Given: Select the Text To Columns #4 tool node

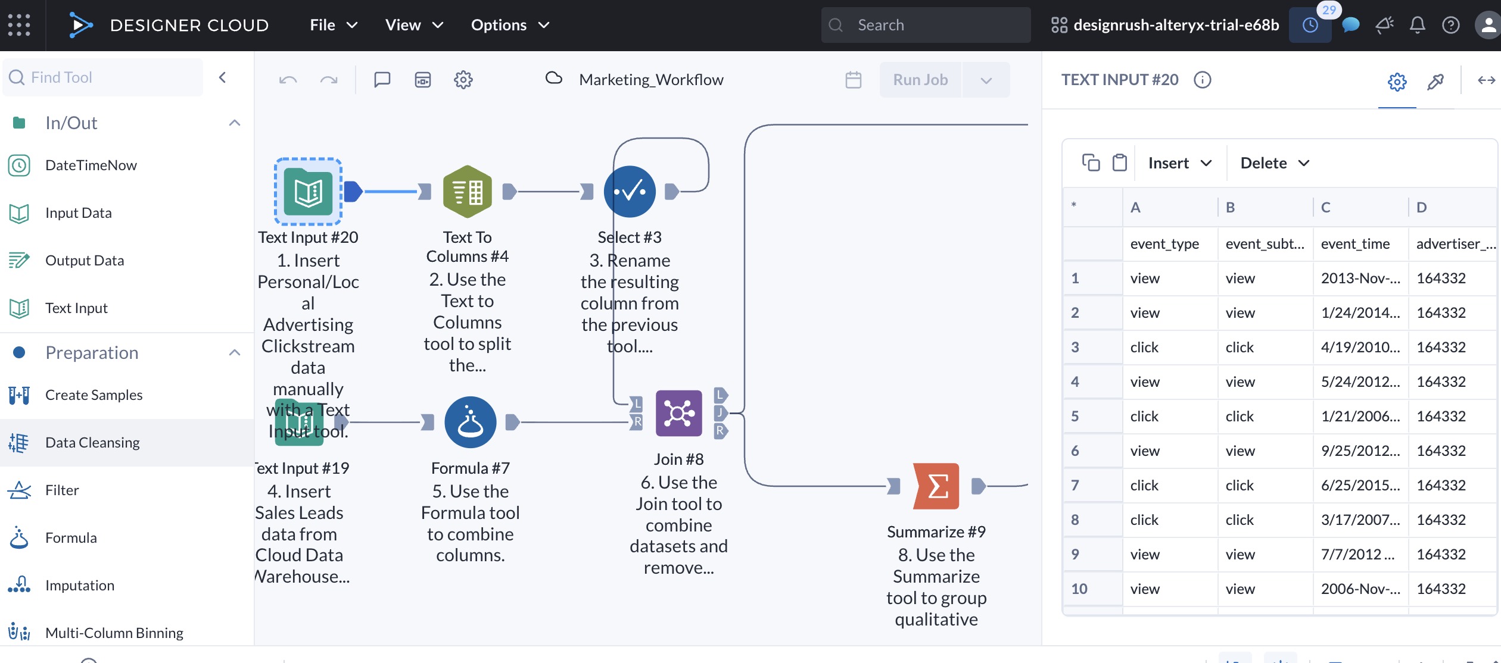Looking at the screenshot, I should click(468, 190).
